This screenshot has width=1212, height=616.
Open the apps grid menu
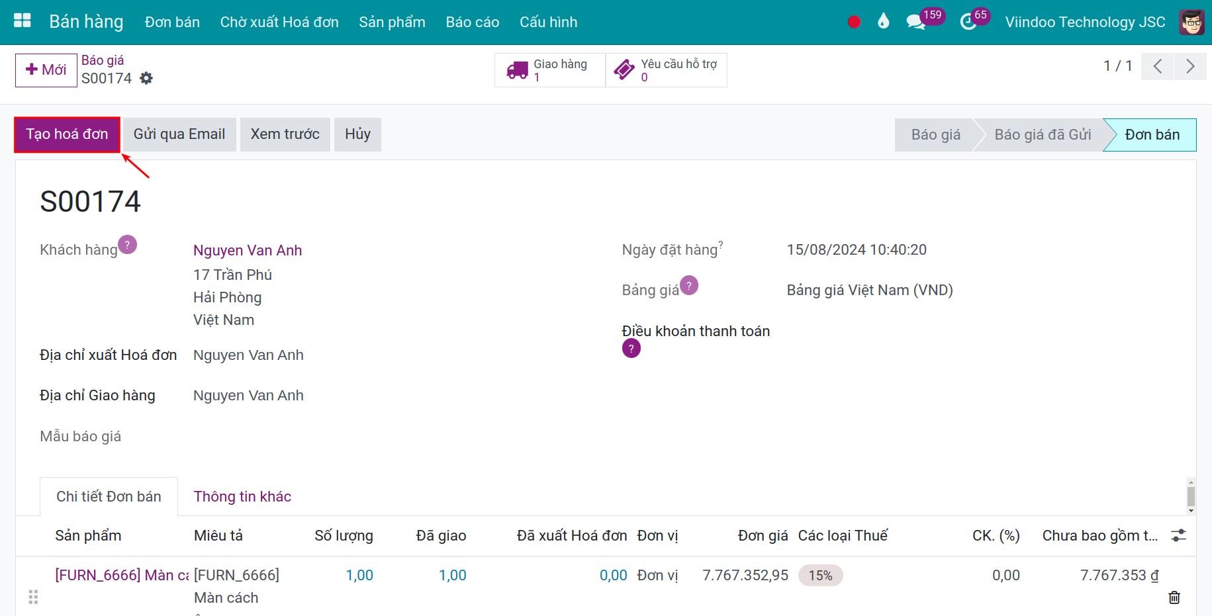tap(21, 21)
